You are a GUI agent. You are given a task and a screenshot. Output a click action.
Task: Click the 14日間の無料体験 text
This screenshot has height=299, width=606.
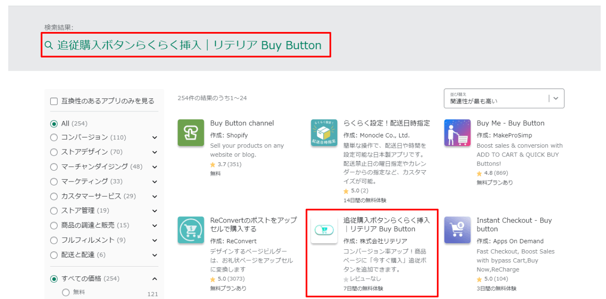point(365,200)
